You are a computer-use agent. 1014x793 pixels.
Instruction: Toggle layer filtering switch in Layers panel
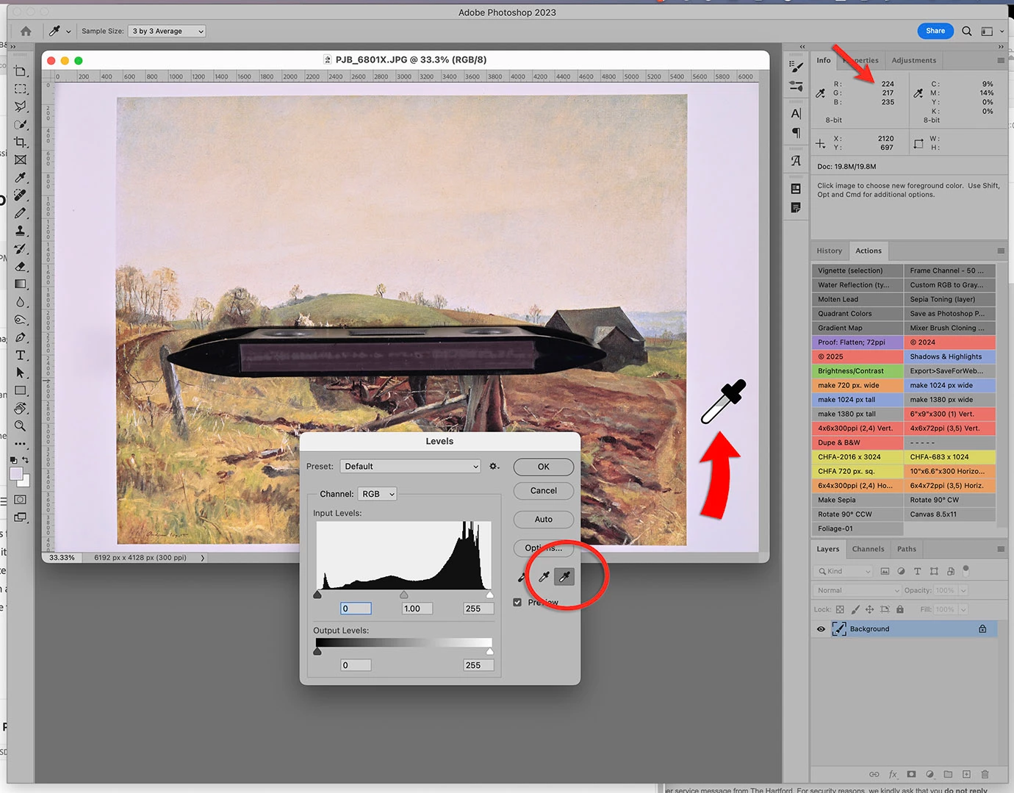(x=966, y=570)
